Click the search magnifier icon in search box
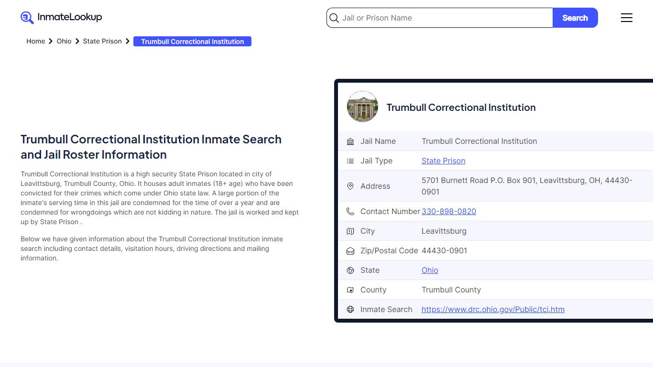The height and width of the screenshot is (367, 653). pos(335,18)
